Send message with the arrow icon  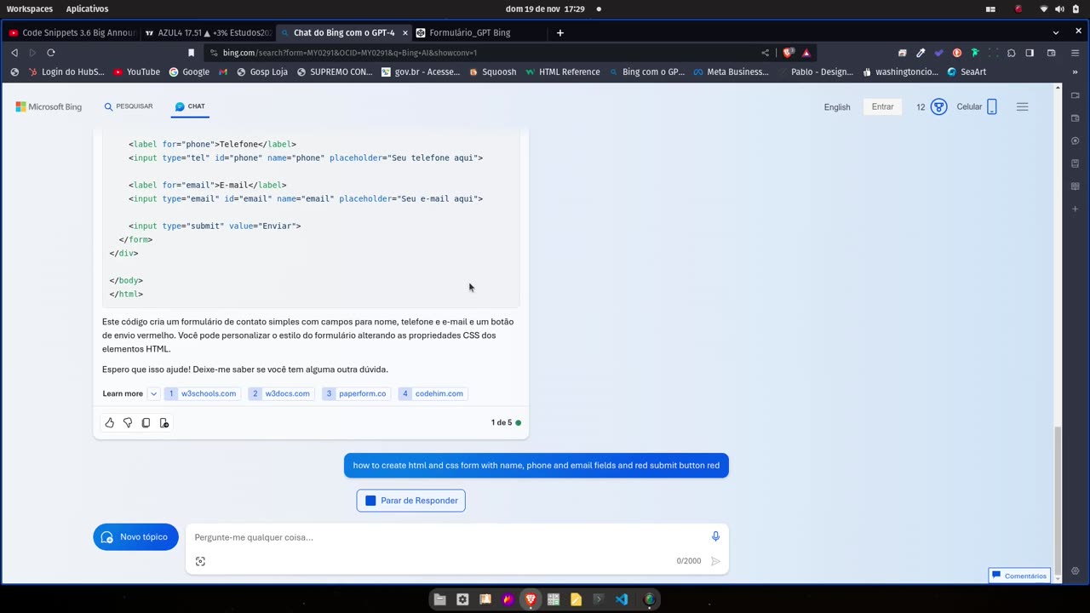tap(715, 561)
